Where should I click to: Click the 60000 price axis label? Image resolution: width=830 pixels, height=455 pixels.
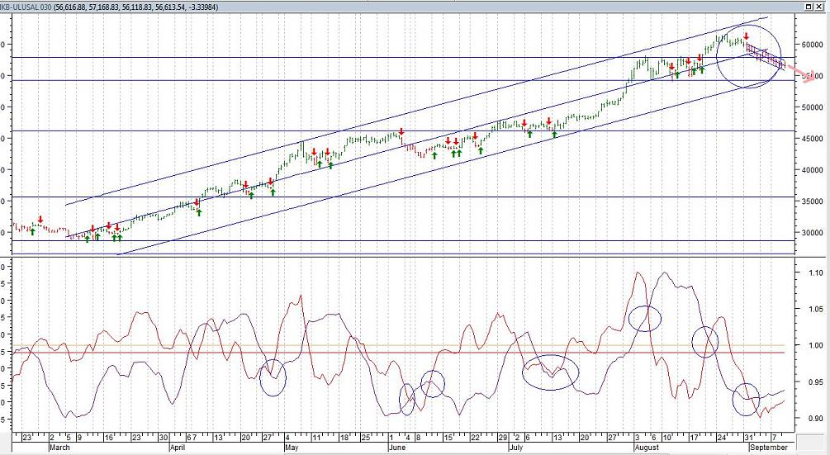coord(809,45)
